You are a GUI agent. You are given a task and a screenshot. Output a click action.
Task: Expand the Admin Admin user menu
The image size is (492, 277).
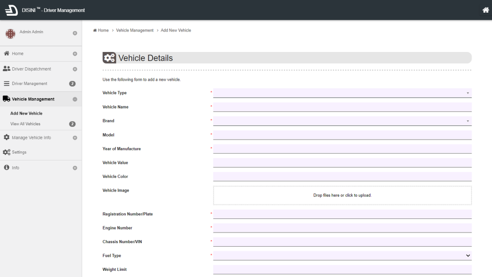75,33
